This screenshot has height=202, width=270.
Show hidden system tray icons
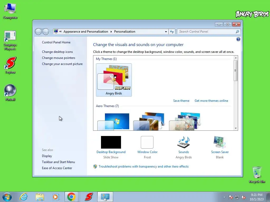click(x=224, y=197)
